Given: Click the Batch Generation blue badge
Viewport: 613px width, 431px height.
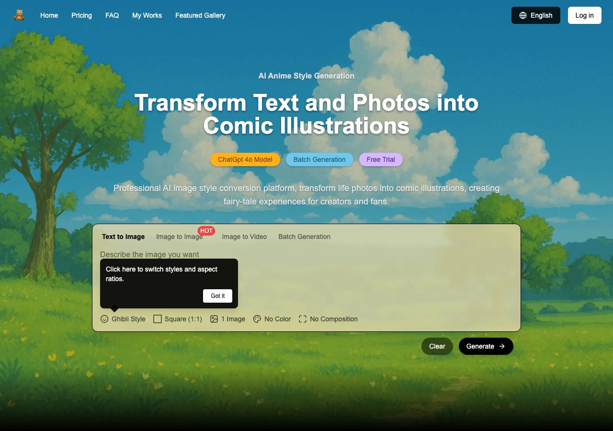Looking at the screenshot, I should (319, 159).
